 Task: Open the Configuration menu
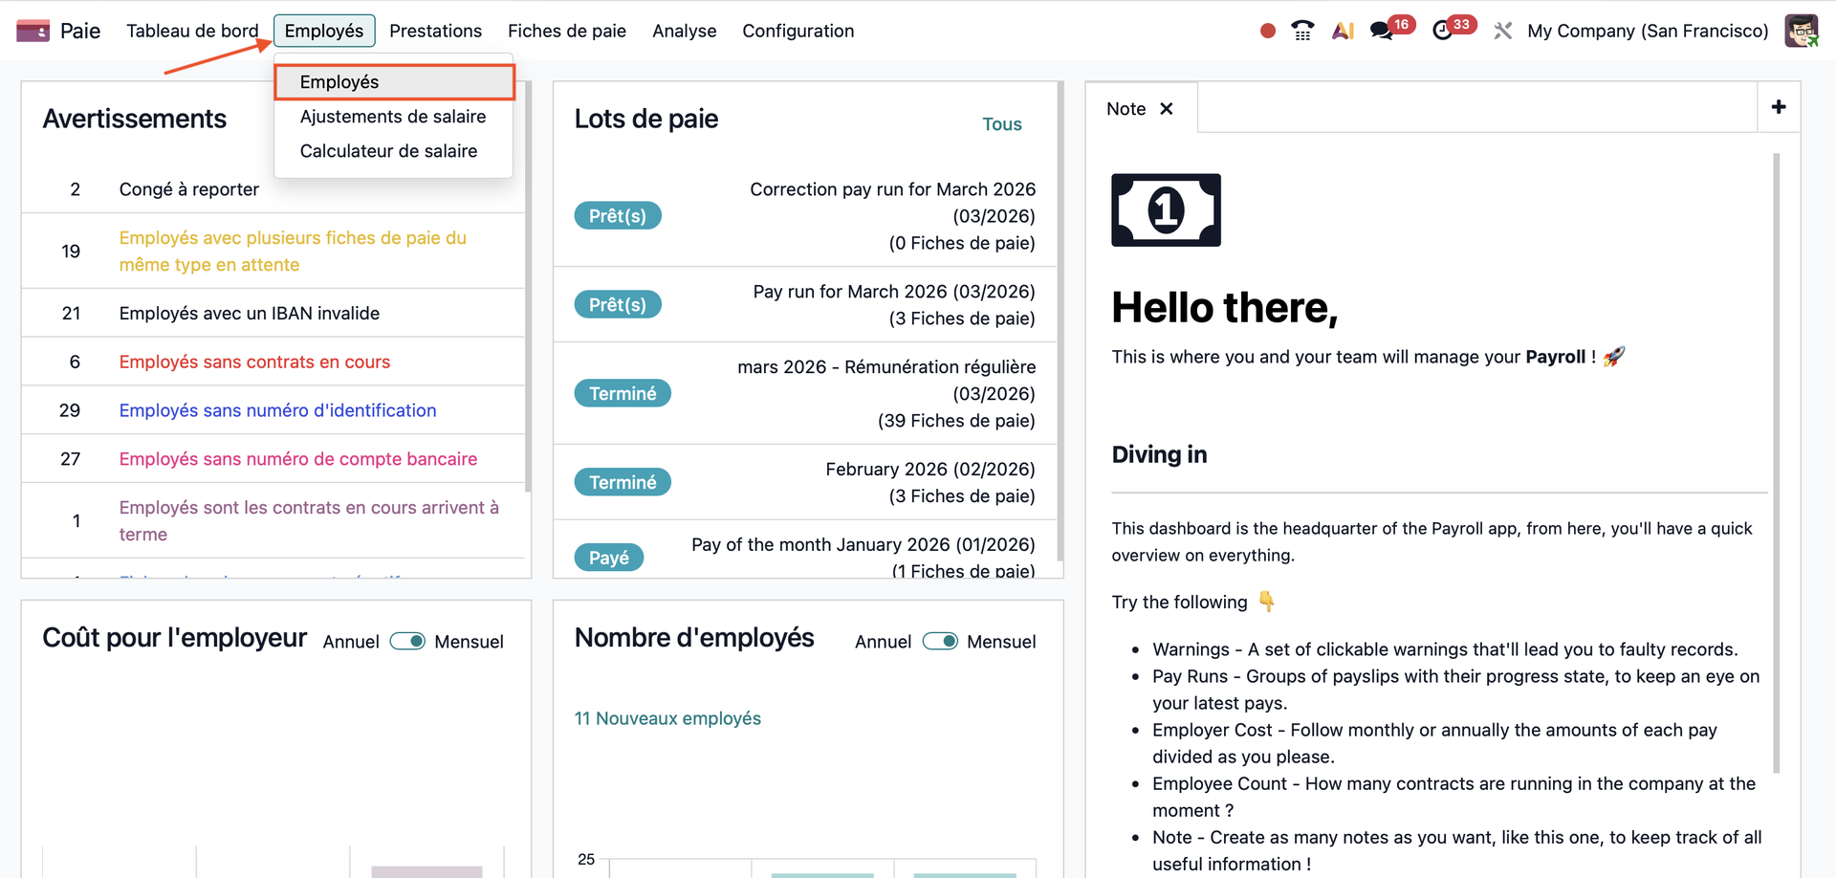798,31
